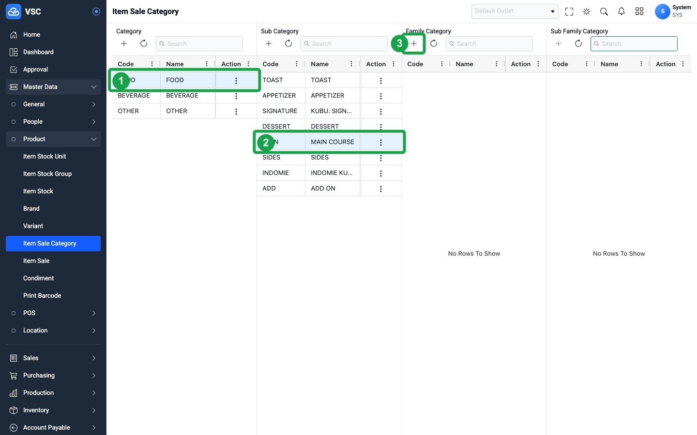Open action menu for SIGNATURE sub category
The width and height of the screenshot is (697, 435).
coord(381,112)
